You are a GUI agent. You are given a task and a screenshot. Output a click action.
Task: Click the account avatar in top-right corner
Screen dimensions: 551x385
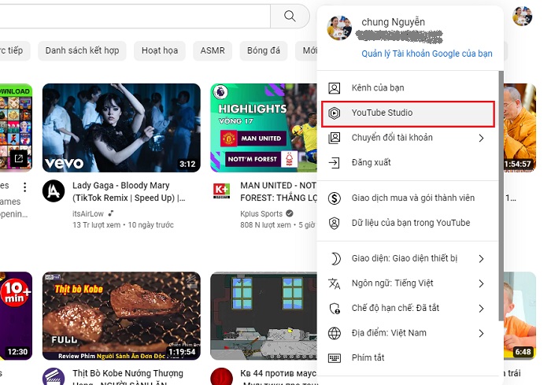point(522,16)
